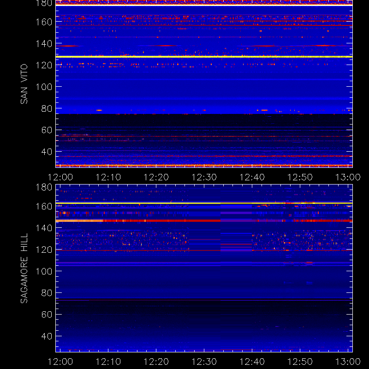Click 12:00 time label below San Vito plot

(x=60, y=177)
